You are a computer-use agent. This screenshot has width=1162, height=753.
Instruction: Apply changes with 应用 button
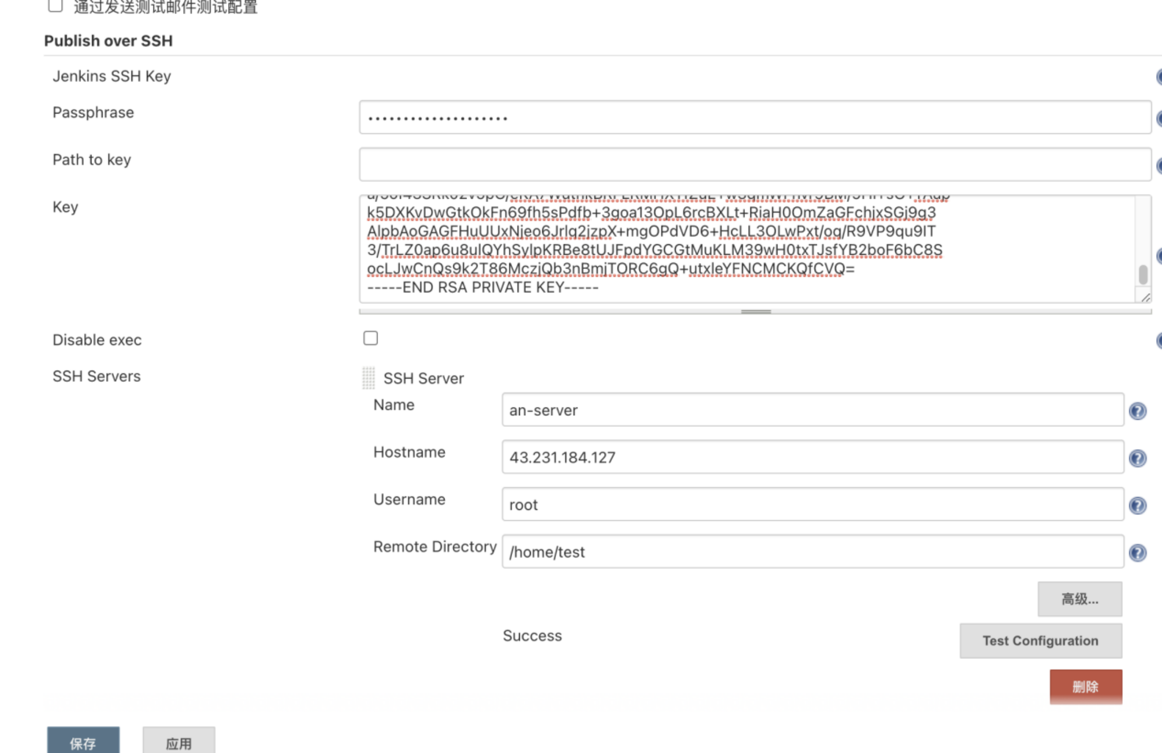[179, 742]
